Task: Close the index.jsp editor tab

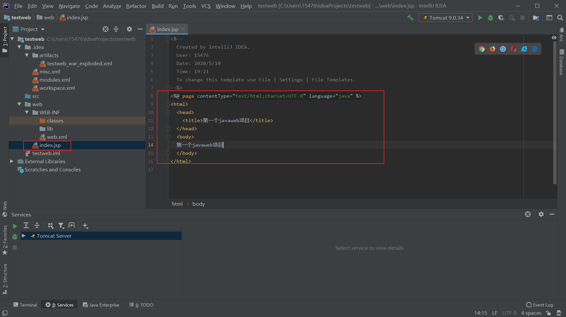Action: pos(183,29)
